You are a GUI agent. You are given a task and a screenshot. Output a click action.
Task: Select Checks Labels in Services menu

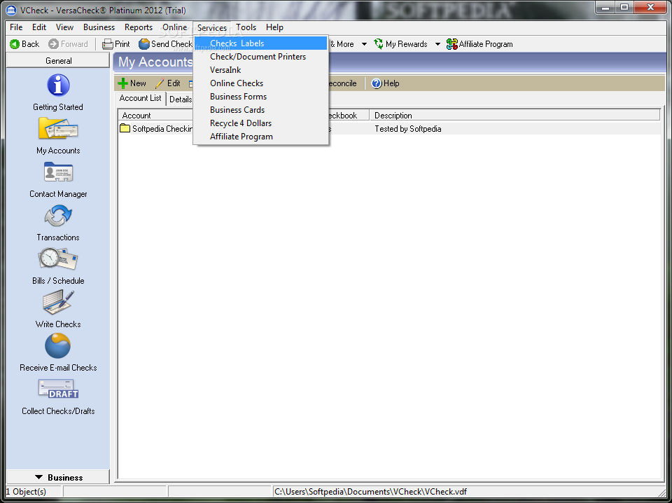tap(261, 43)
